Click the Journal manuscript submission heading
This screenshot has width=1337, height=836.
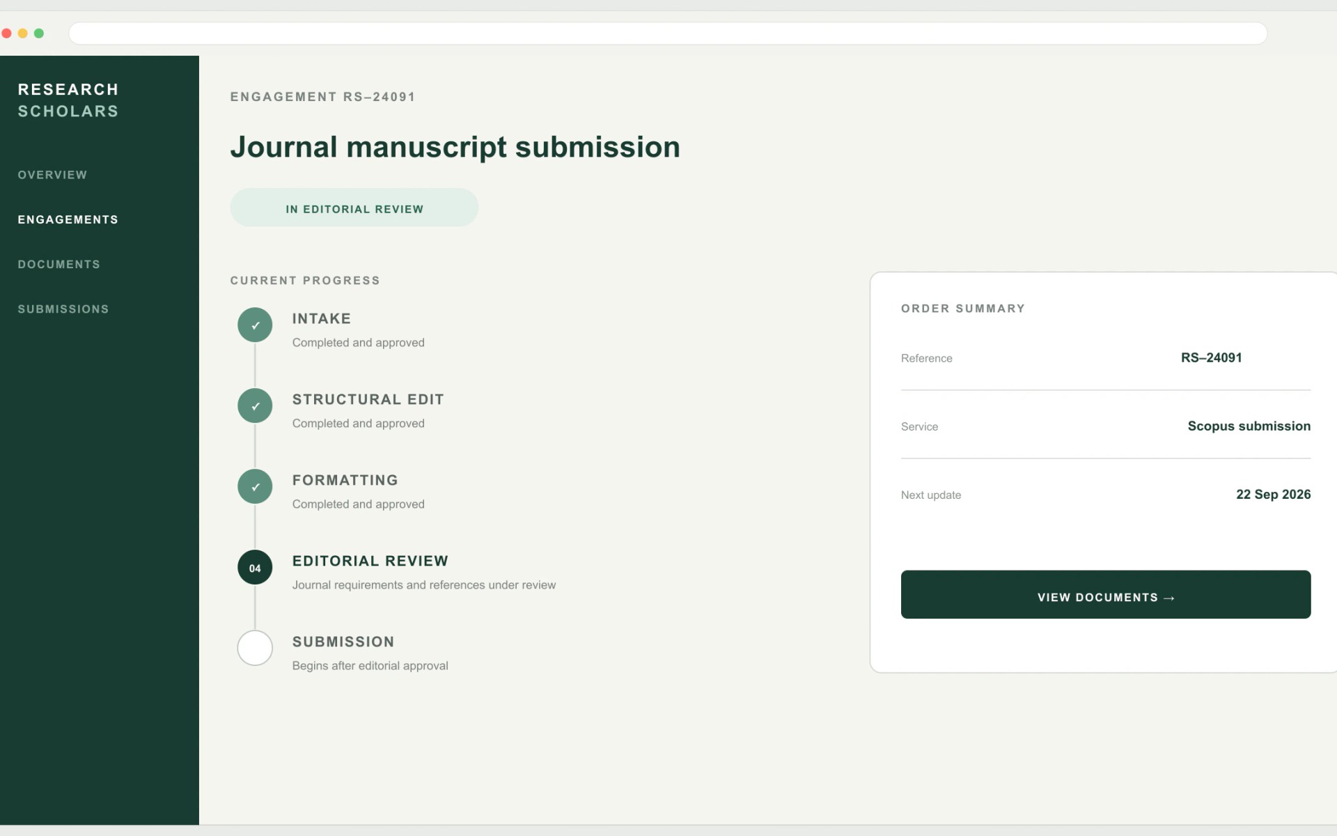click(455, 147)
